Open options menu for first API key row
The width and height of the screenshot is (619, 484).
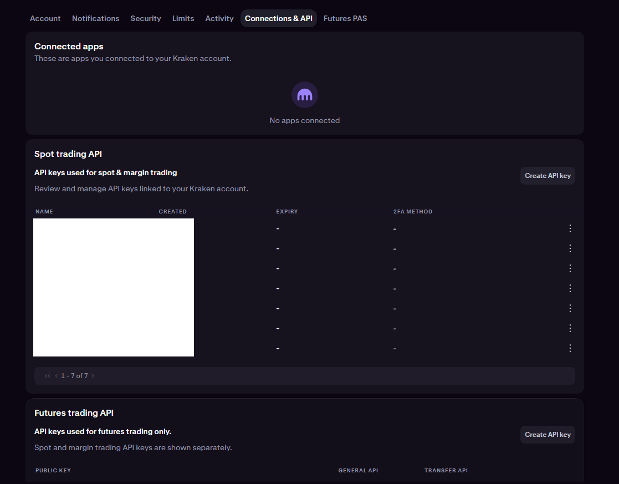570,228
